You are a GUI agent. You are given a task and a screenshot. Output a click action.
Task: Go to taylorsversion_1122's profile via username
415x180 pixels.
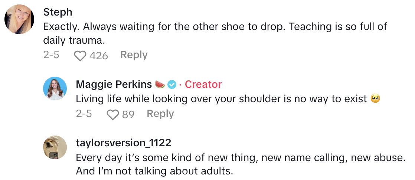tap(124, 143)
